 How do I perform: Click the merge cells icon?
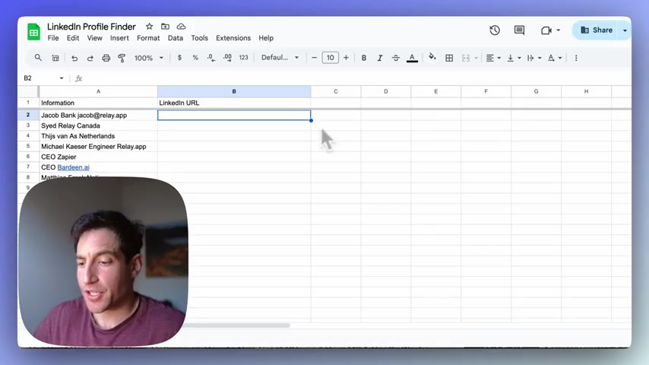pos(466,58)
